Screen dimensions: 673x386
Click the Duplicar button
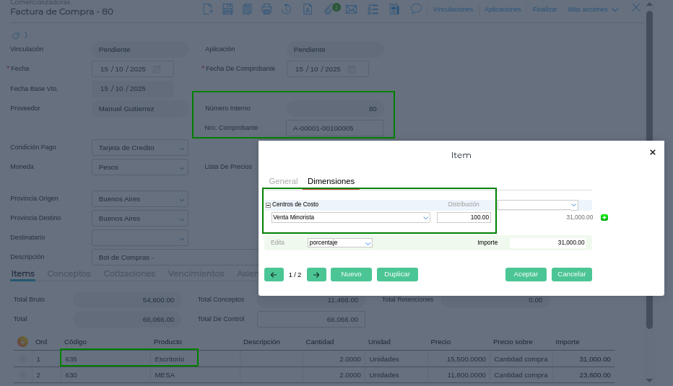[397, 275]
